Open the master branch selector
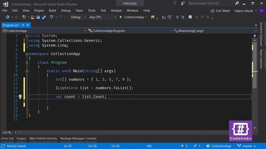 tap(246, 146)
